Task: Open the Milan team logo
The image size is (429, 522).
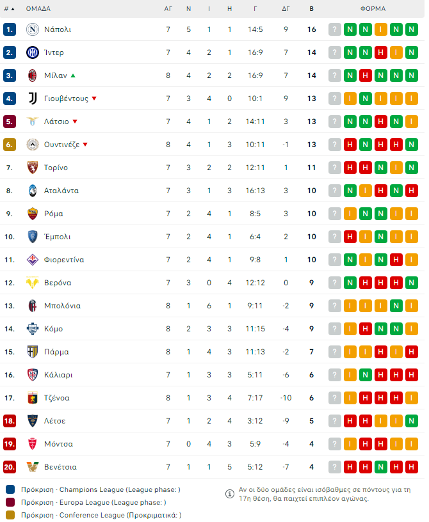Action: click(32, 75)
